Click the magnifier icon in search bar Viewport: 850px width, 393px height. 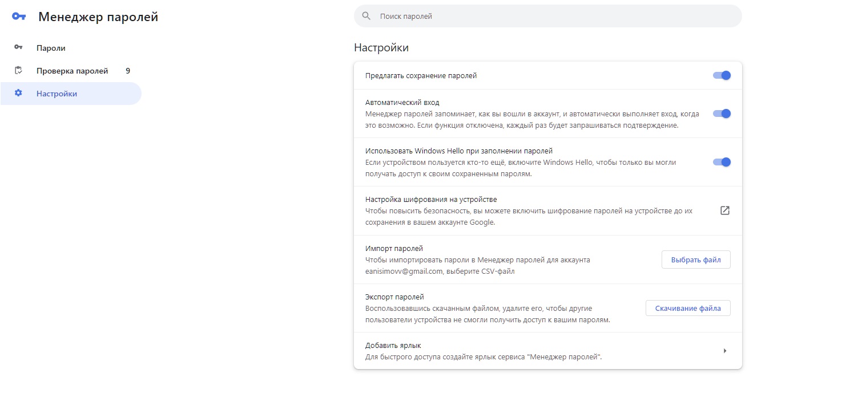[366, 16]
